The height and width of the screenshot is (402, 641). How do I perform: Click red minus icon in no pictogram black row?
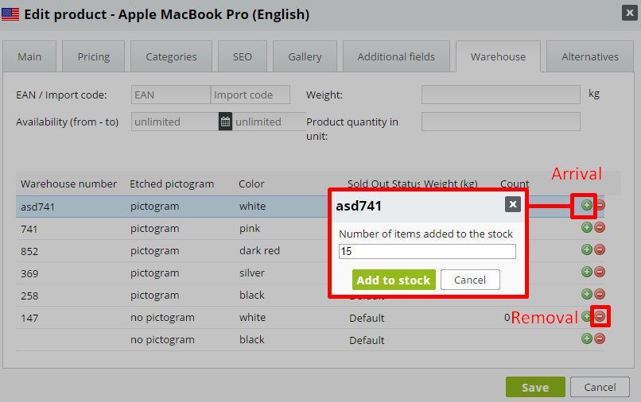[600, 338]
